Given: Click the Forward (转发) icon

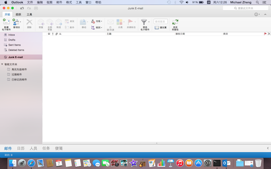Looking at the screenshot, I should (x=59, y=22).
